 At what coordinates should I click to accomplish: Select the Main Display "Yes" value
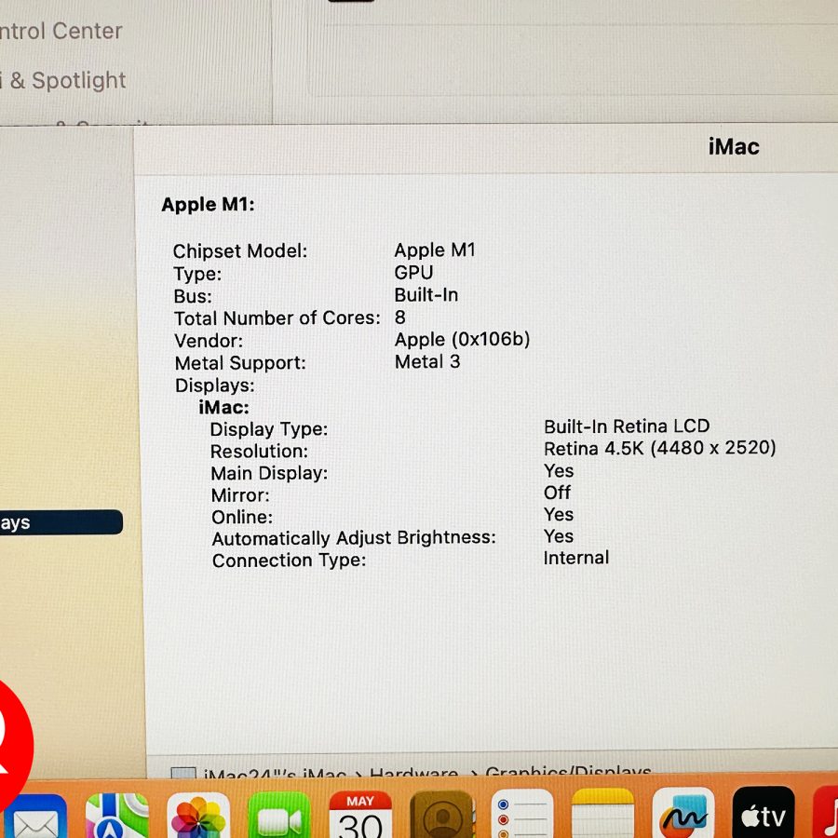(559, 470)
